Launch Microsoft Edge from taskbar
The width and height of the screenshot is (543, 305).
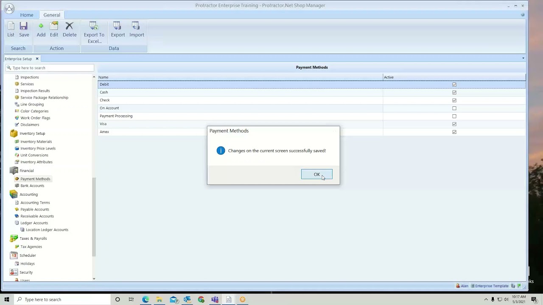[146, 299]
